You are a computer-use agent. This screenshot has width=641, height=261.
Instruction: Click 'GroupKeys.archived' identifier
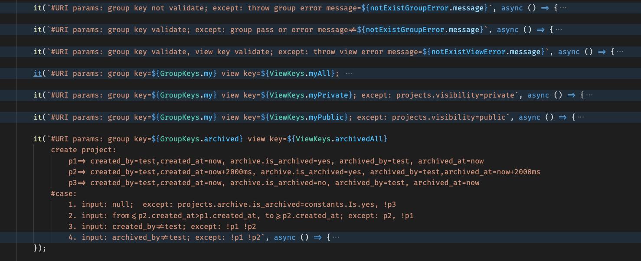(199, 139)
